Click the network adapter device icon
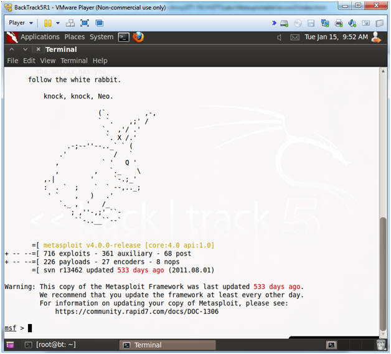Image resolution: width=391 pixels, height=354 pixels. (324, 24)
